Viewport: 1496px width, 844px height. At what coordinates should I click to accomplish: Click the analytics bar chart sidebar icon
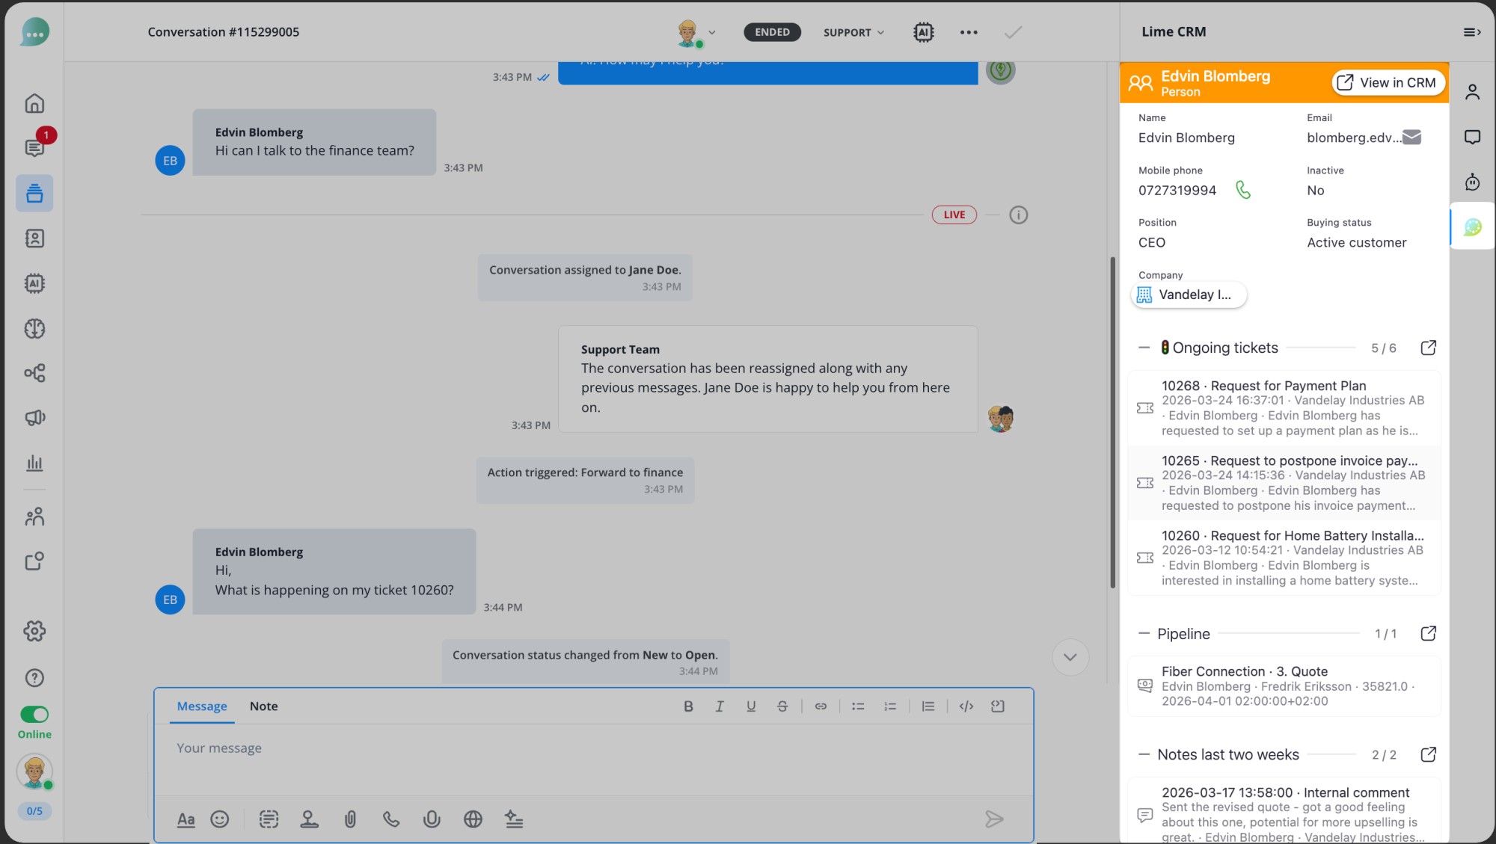[34, 463]
